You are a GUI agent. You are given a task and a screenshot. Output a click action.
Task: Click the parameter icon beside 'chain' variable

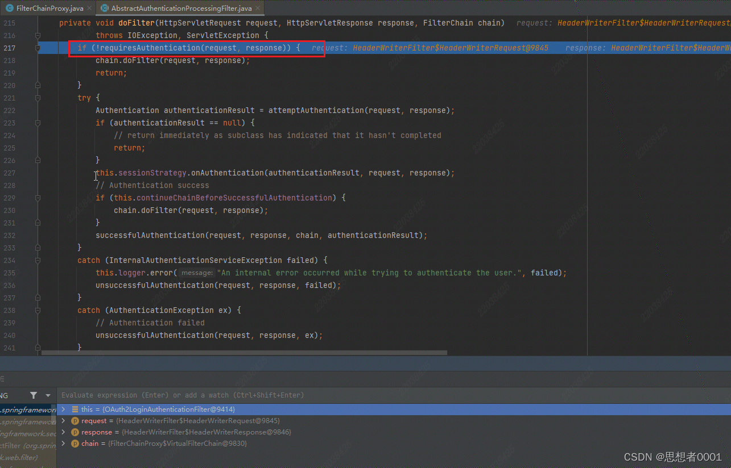coord(75,444)
